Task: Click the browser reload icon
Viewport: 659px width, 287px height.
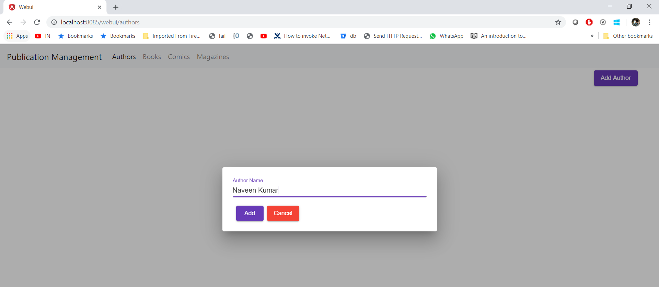Action: coord(37,22)
